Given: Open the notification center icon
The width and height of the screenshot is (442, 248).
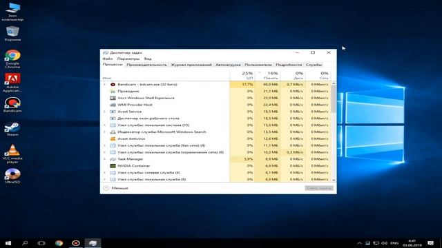Looking at the screenshot, I should pos(430,243).
